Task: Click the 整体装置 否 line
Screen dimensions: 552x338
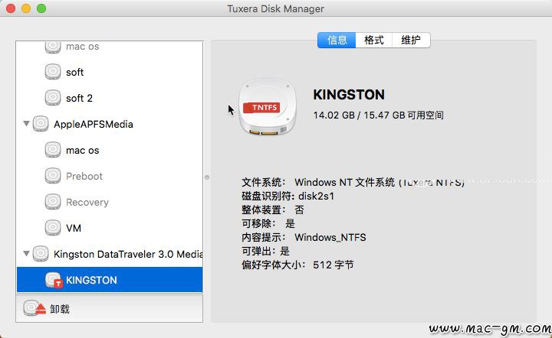Action: pos(272,210)
